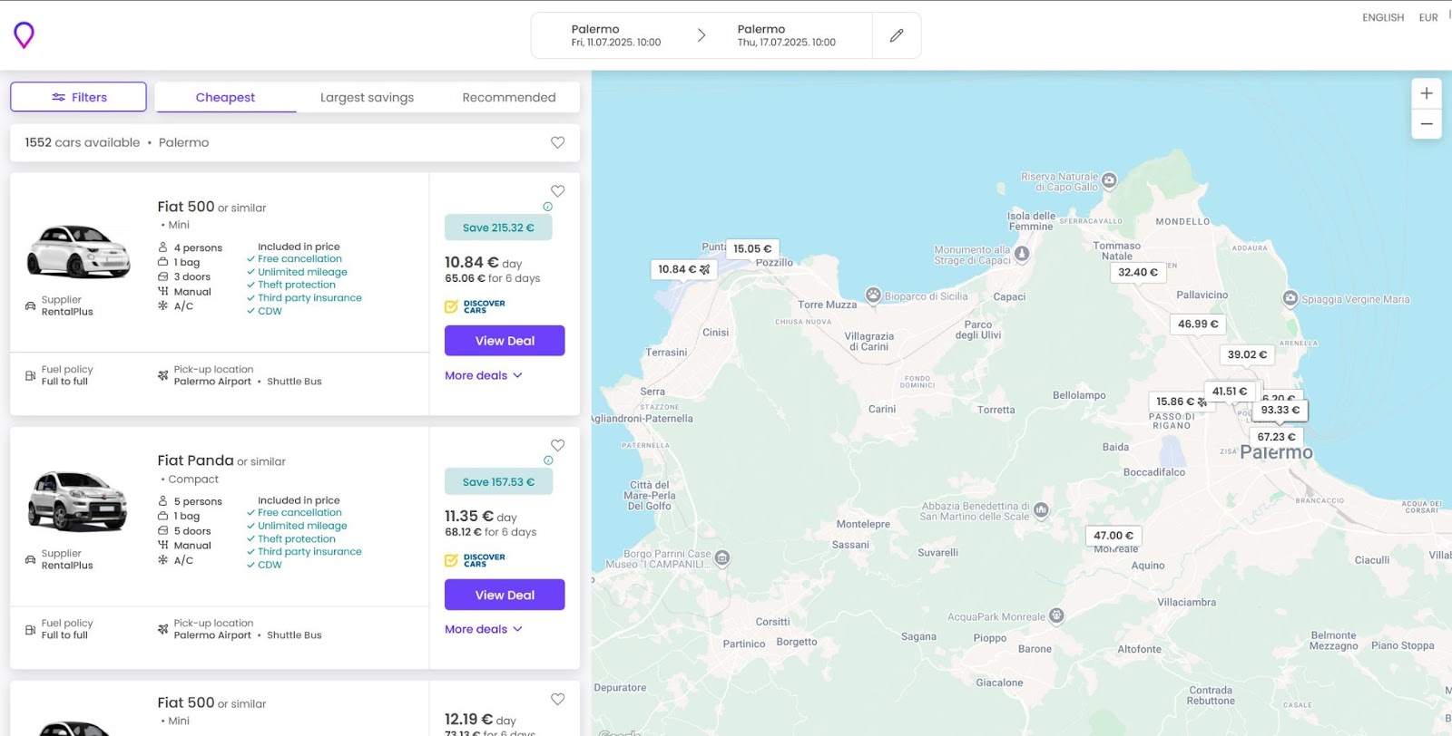Click the 15.05 € map price marker
Viewport: 1452px width, 736px height.
(x=752, y=248)
